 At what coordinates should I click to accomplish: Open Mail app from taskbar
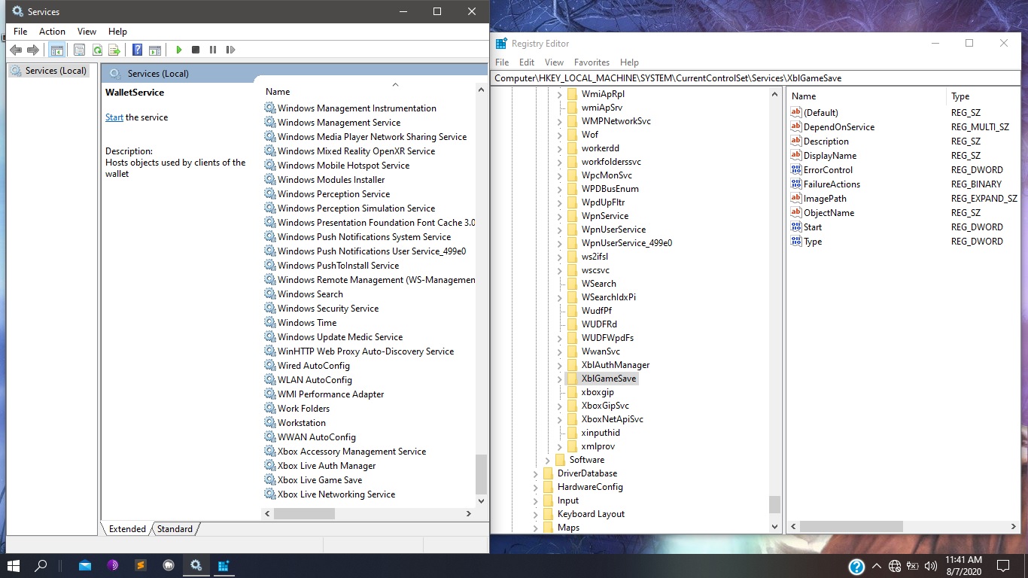pos(84,565)
